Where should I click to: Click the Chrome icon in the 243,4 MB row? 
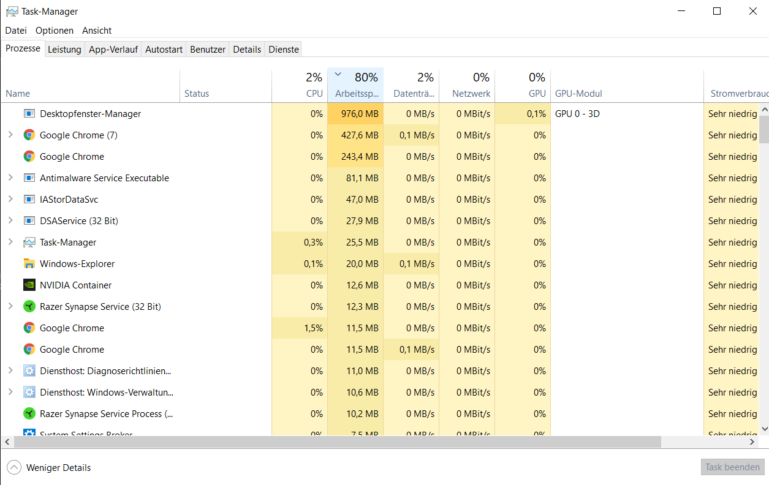pyautogui.click(x=29, y=157)
